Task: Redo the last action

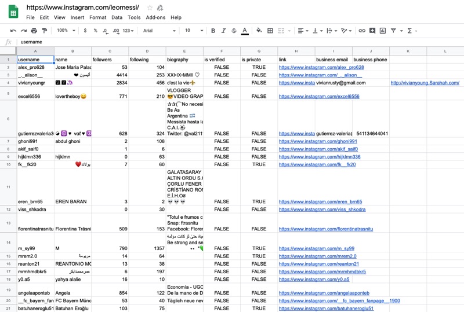Action: [x=24, y=31]
